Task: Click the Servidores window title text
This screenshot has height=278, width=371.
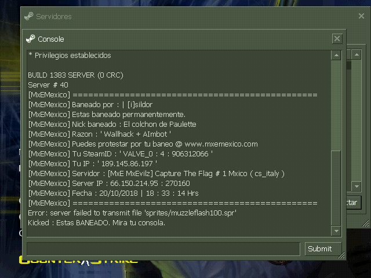Action: click(x=54, y=17)
